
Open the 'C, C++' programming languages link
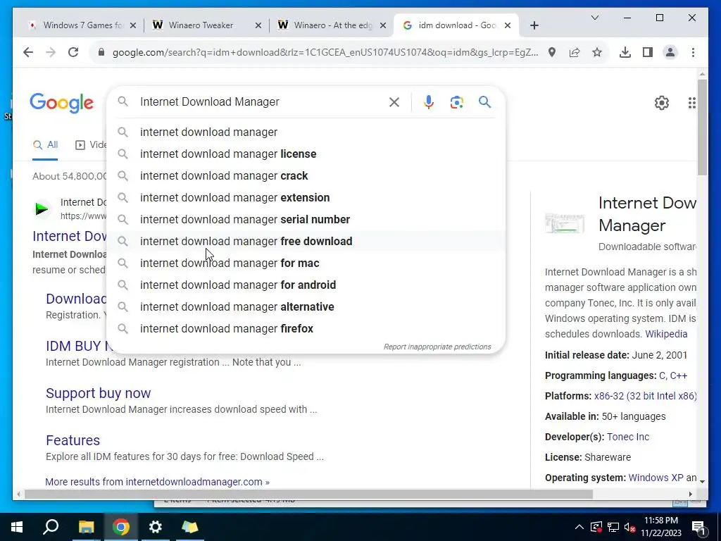pyautogui.click(x=673, y=376)
